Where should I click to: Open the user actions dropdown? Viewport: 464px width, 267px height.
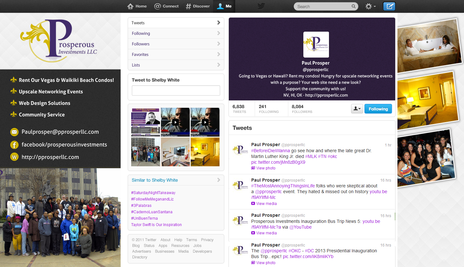(x=356, y=109)
